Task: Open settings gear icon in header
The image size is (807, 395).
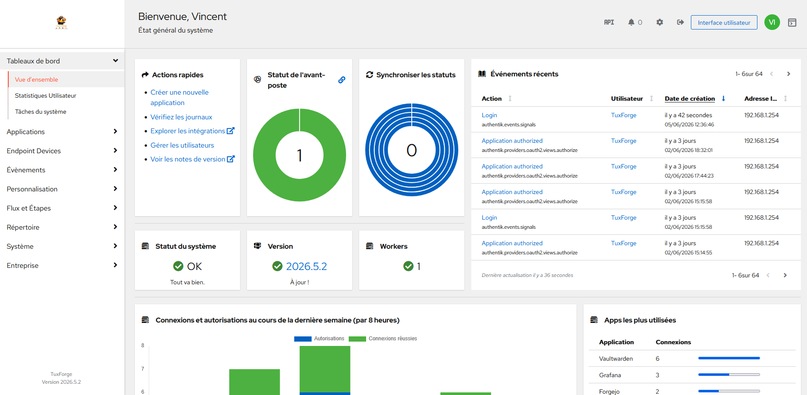Action: (660, 22)
